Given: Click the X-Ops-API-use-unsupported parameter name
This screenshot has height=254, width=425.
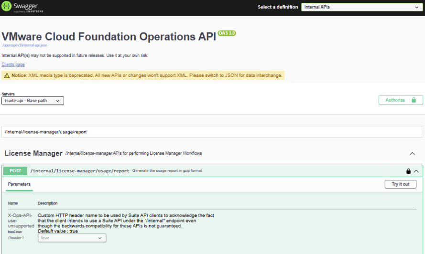Looking at the screenshot, I should click(x=21, y=221).
